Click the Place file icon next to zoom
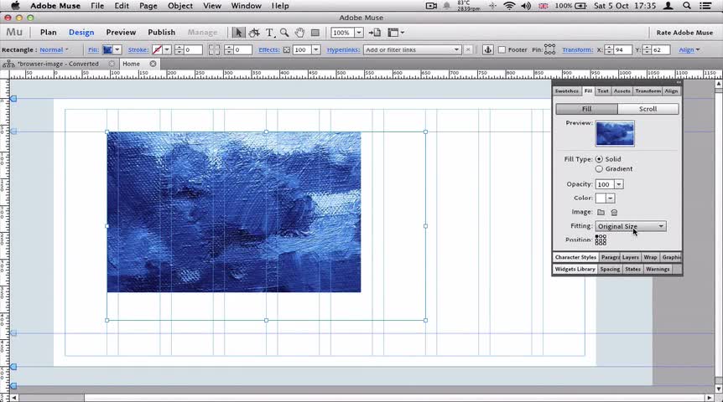The height and width of the screenshot is (402, 723). 375,33
